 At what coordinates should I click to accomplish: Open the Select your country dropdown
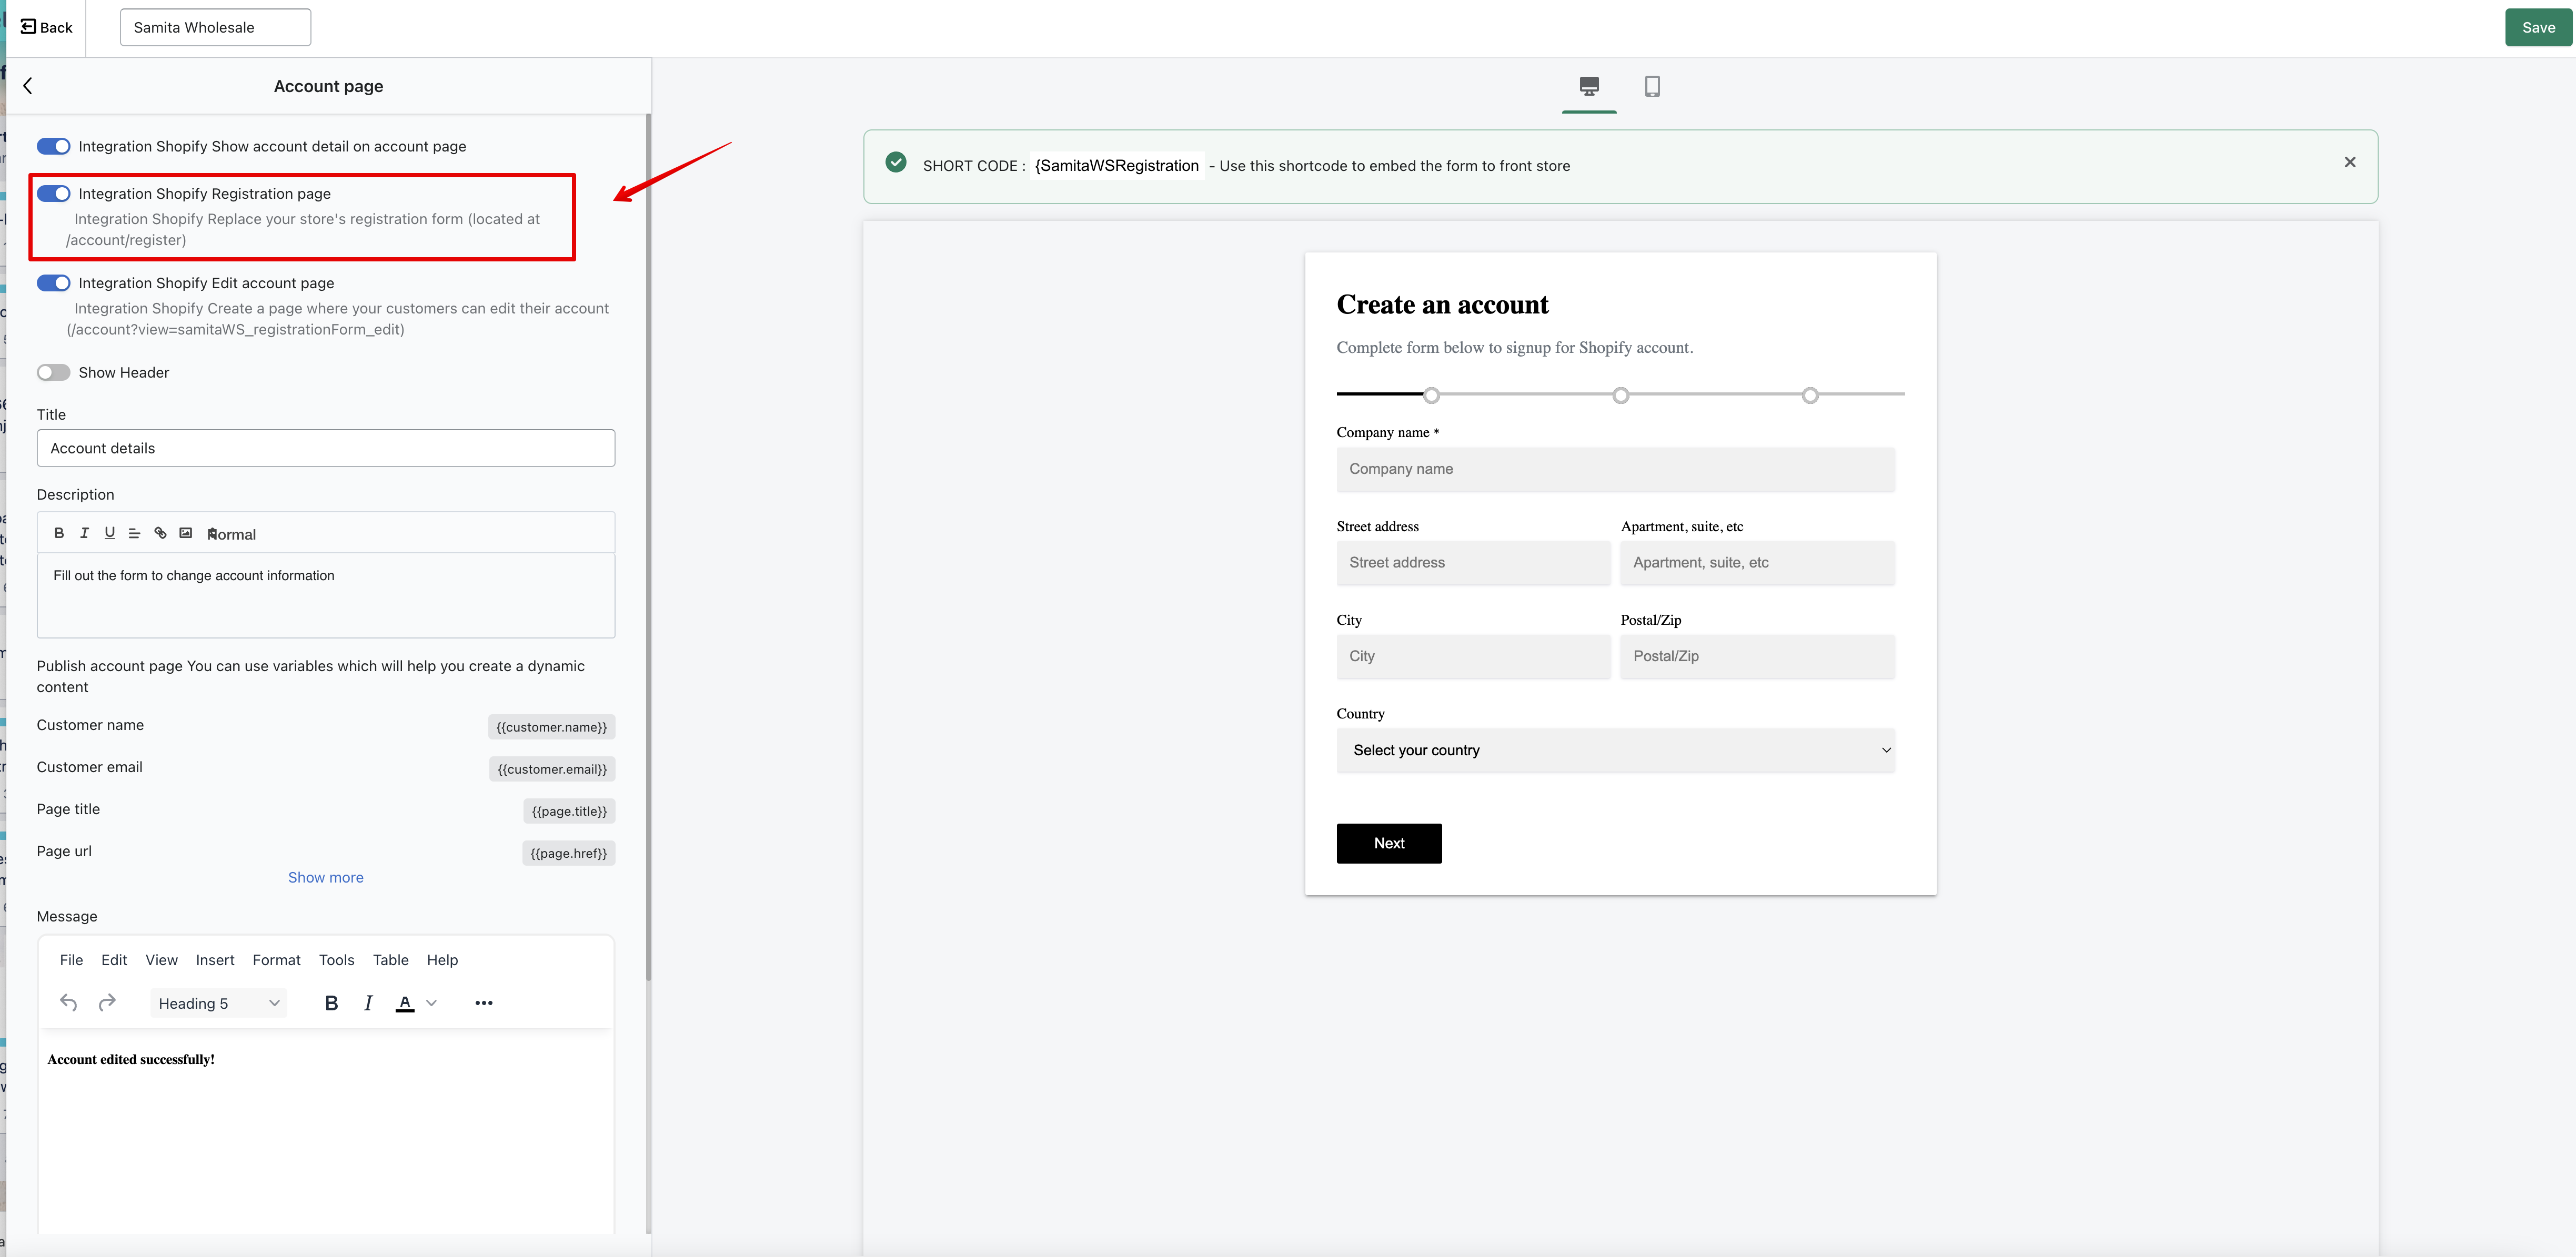point(1615,750)
